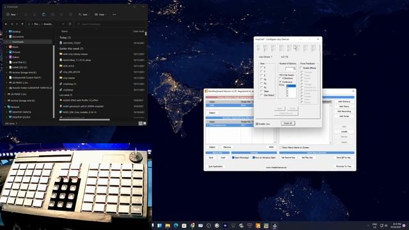Click the clock and date in system tray
This screenshot has width=409, height=230.
click(396, 226)
